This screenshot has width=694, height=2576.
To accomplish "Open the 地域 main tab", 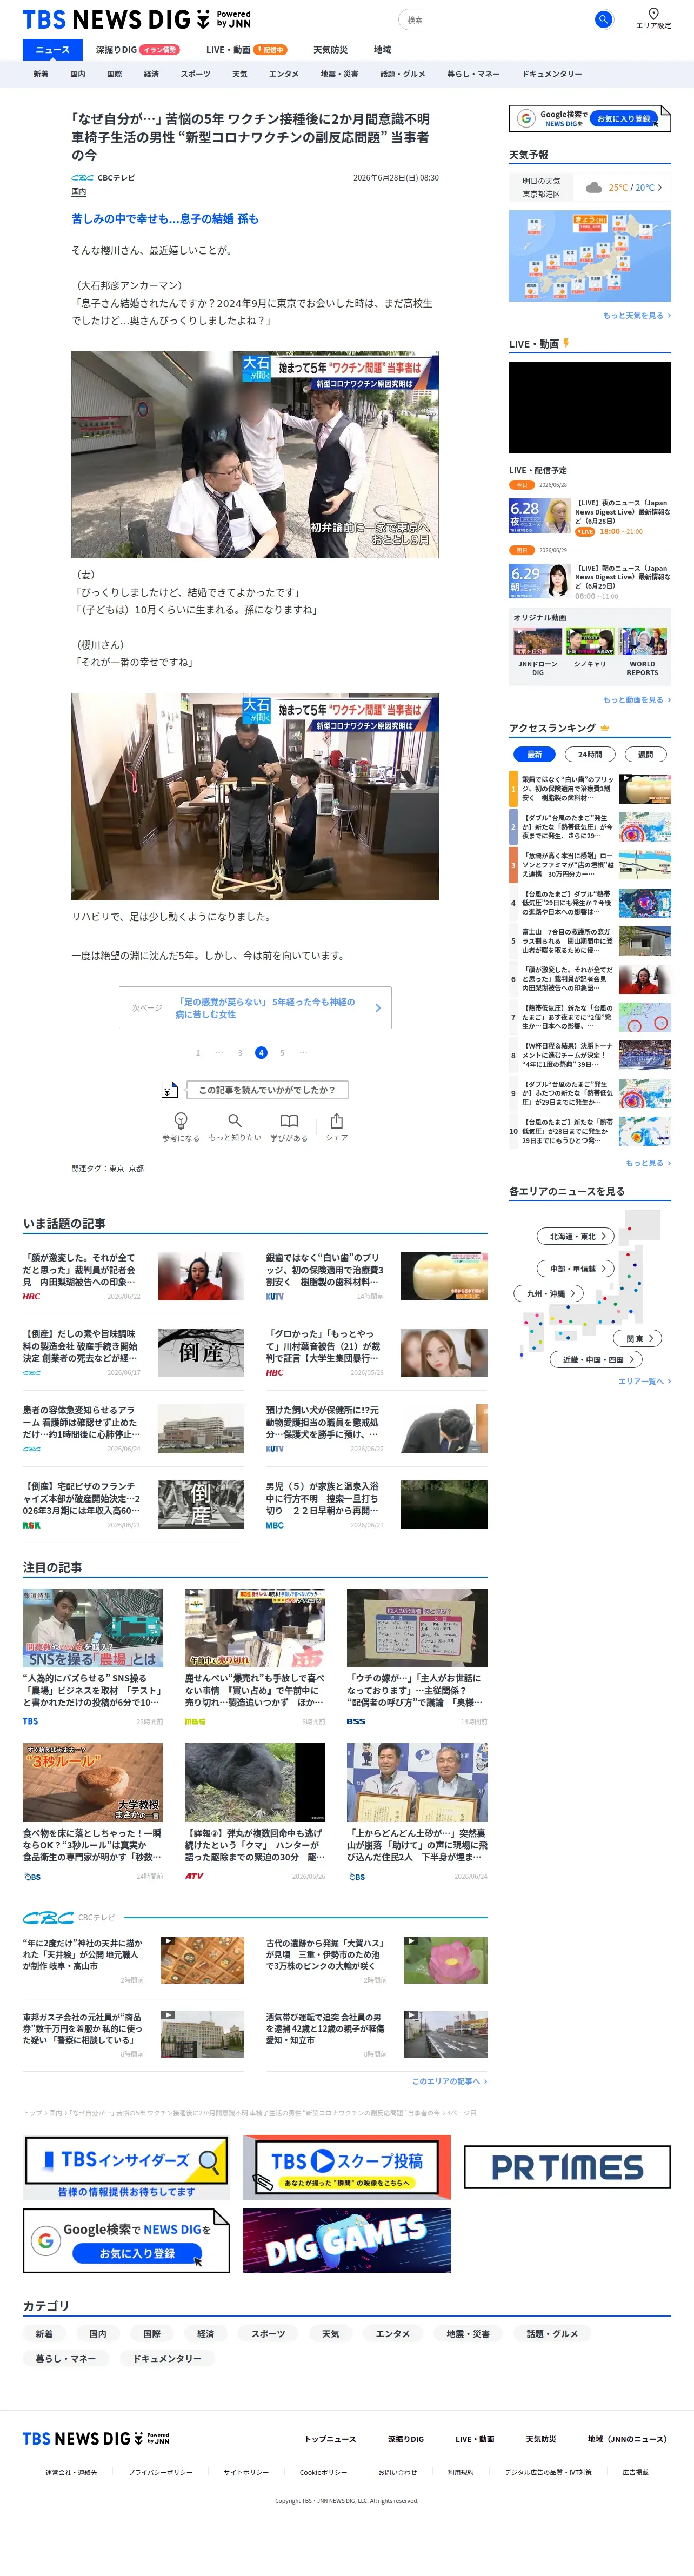I will pyautogui.click(x=382, y=50).
